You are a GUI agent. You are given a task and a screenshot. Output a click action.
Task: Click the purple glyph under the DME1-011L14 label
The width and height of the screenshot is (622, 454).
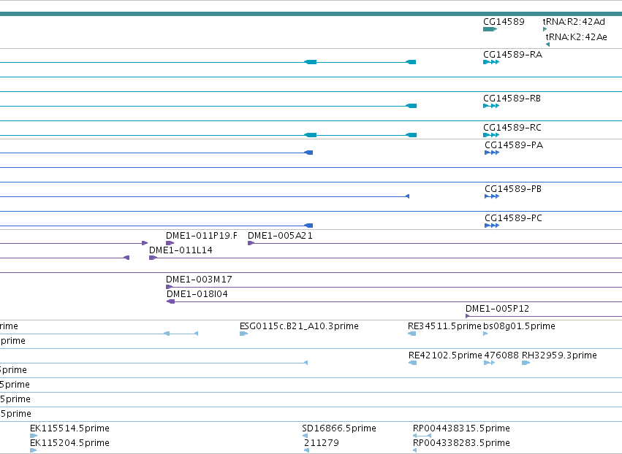pyautogui.click(x=153, y=258)
